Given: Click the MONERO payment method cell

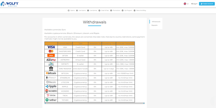Looking at the screenshot, I should 65,91.
